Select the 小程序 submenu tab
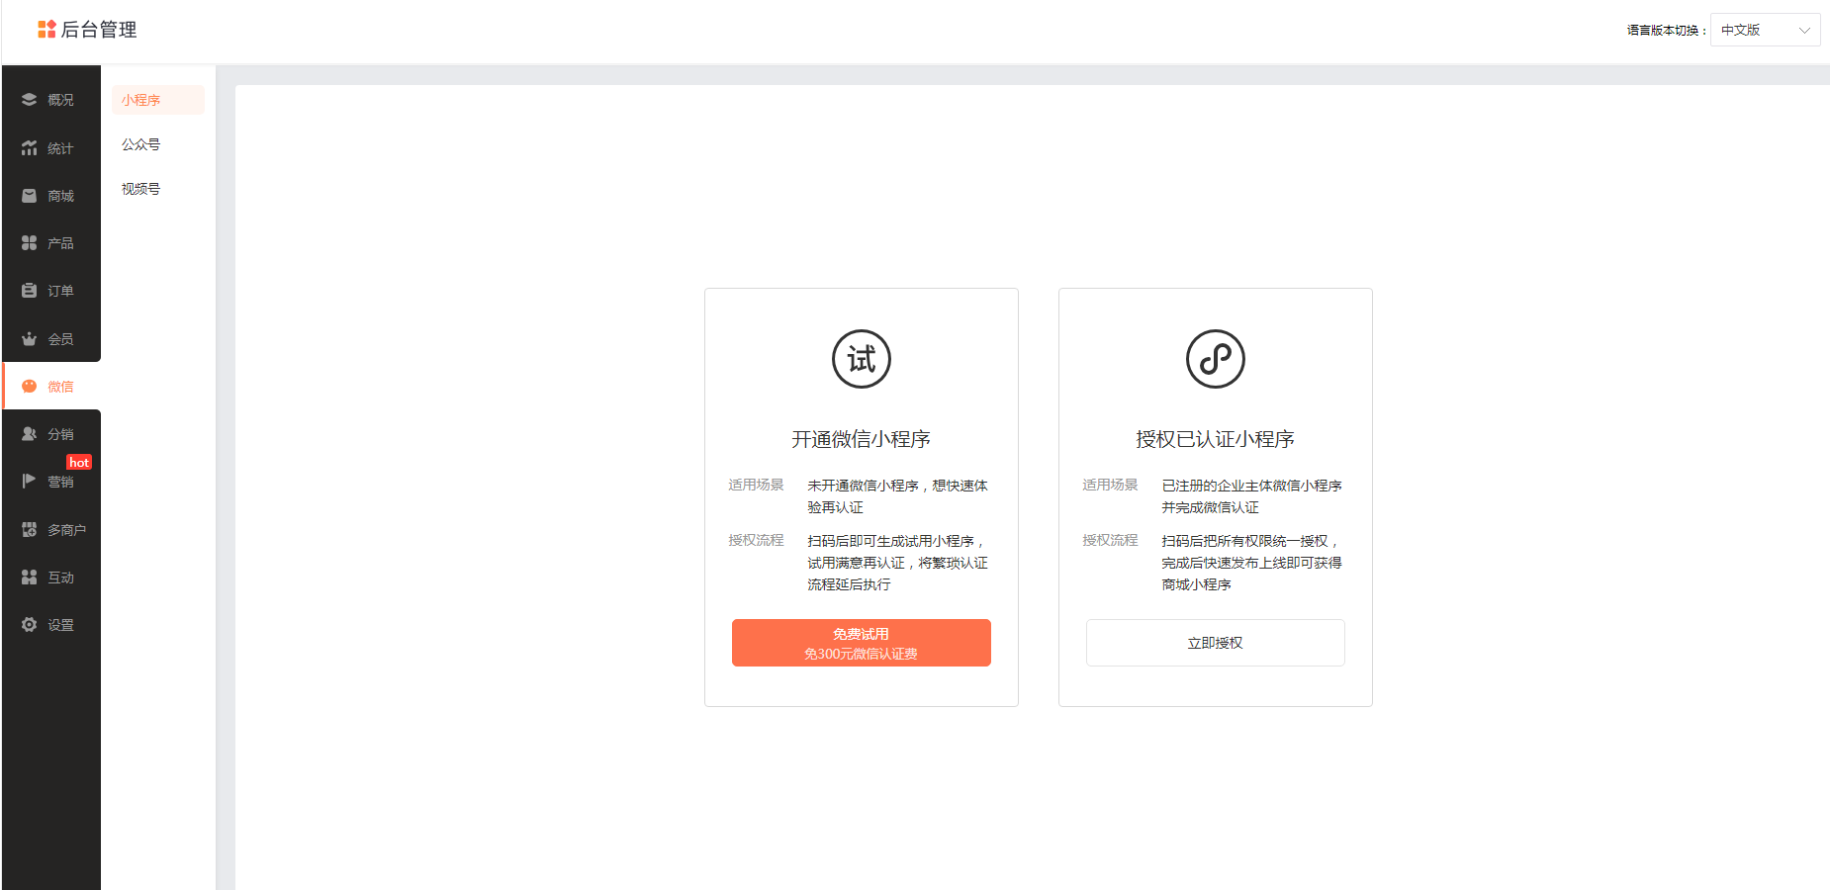Screen dimensions: 1830x890 158,100
